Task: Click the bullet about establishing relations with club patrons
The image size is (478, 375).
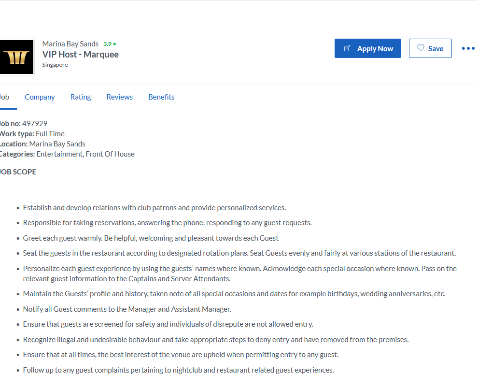Action: (x=154, y=208)
